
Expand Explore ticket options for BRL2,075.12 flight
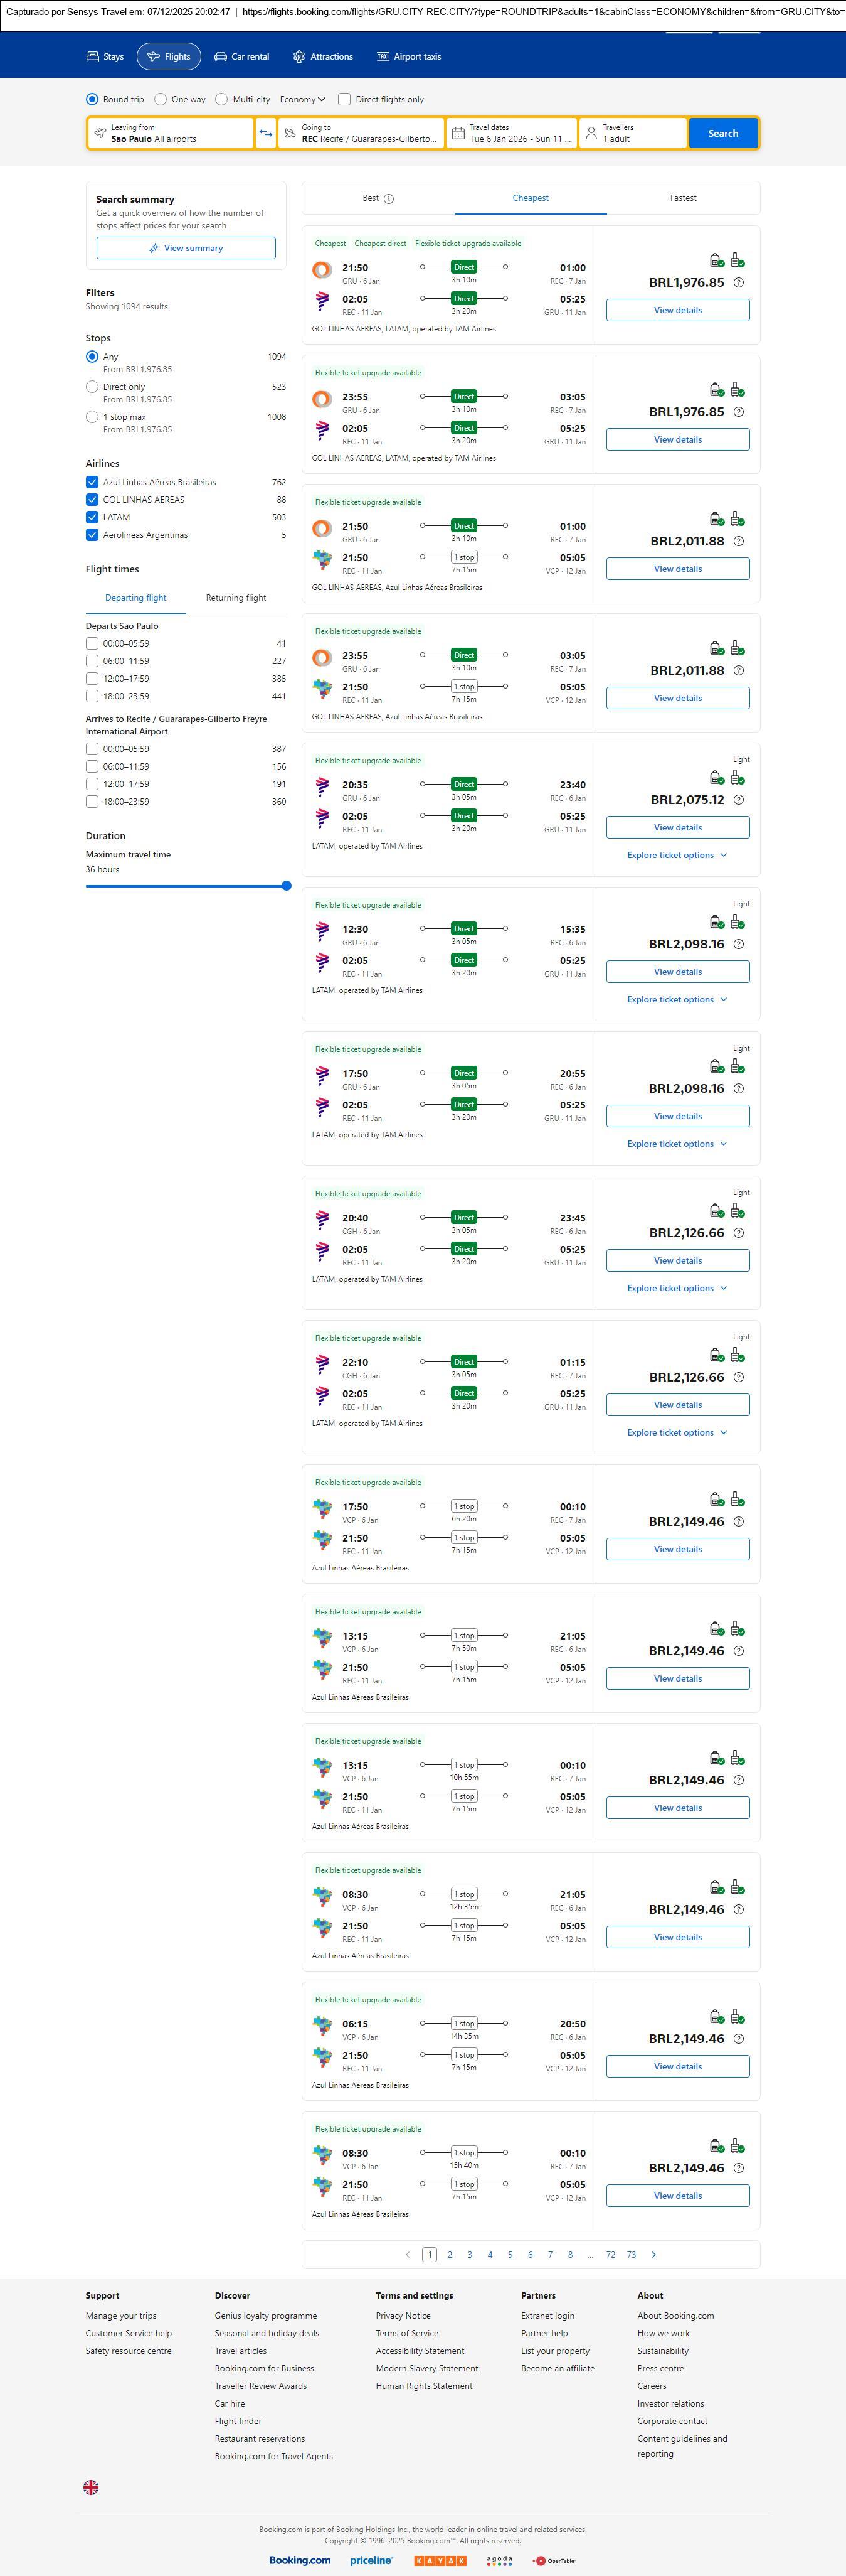677,855
